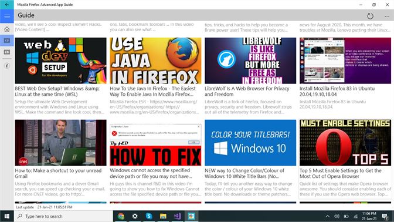Open title "How to: Make a shortcut to your unread Gmail"
394x222 pixels.
[58, 173]
